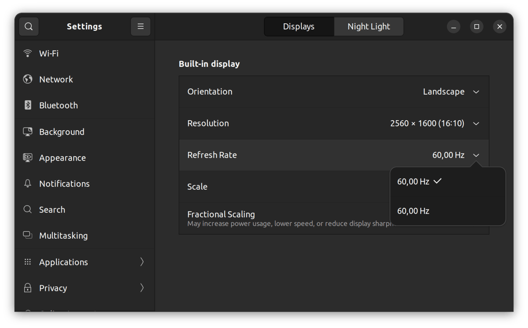Open the Wi-Fi settings panel
This screenshot has height=328, width=528.
[x=85, y=53]
